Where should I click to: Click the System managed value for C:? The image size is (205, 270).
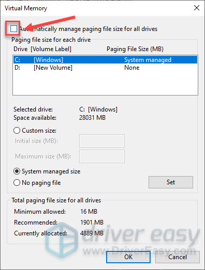tap(148, 60)
